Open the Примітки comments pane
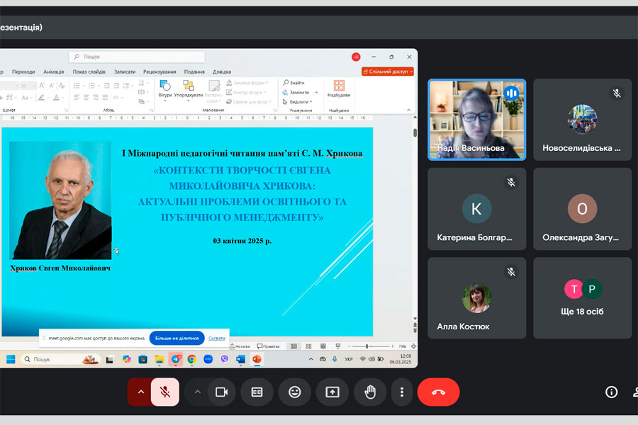The image size is (638, 425). pyautogui.click(x=268, y=346)
